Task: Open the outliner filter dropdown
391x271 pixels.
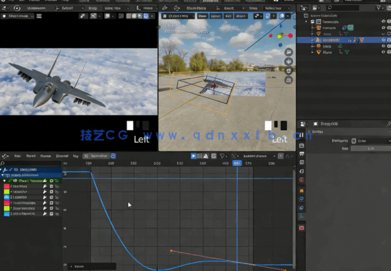Action: point(380,8)
